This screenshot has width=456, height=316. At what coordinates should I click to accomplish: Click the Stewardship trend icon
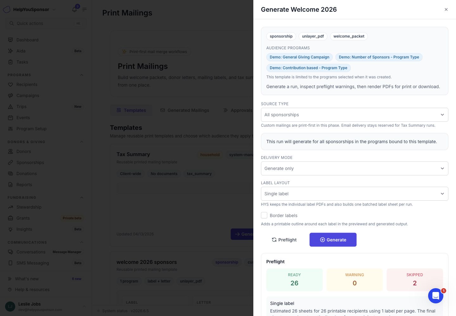pos(10,207)
